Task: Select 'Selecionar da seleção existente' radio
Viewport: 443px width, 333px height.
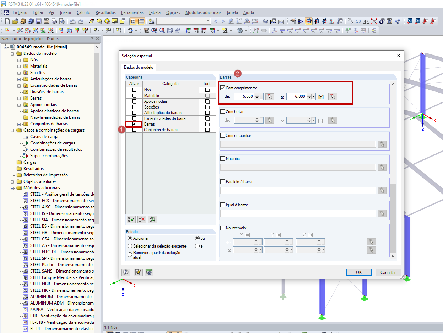Action: pyautogui.click(x=130, y=246)
